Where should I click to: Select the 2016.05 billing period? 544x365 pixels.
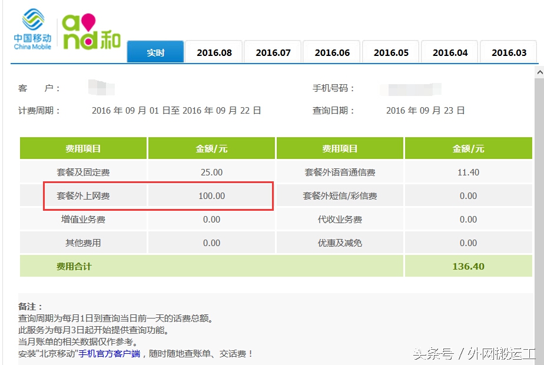(x=390, y=52)
